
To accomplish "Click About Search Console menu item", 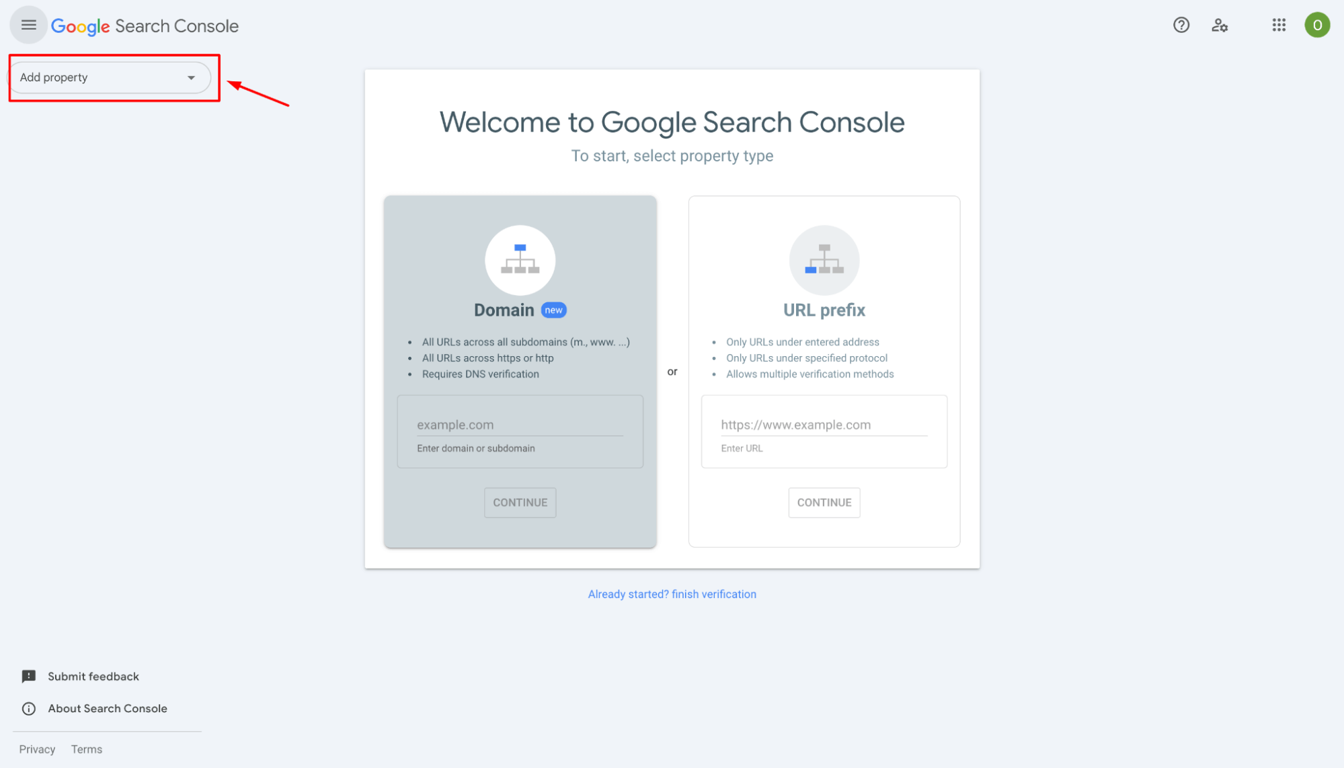I will [x=107, y=708].
